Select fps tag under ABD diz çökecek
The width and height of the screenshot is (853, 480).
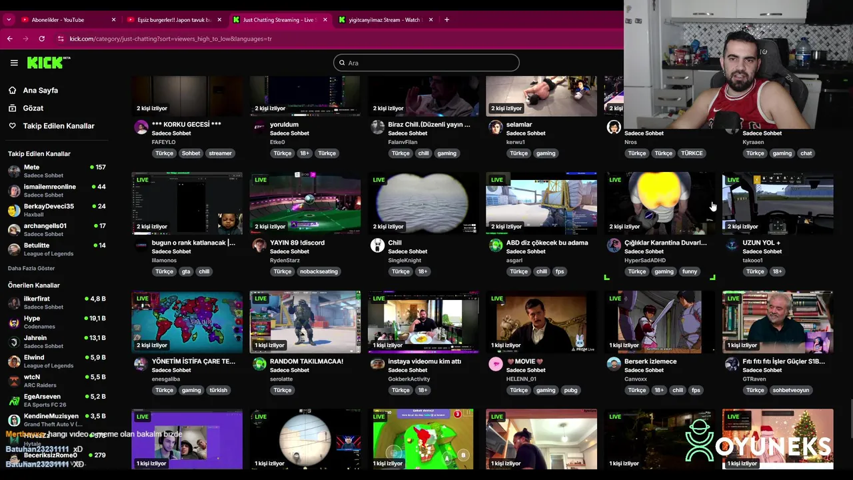(560, 271)
